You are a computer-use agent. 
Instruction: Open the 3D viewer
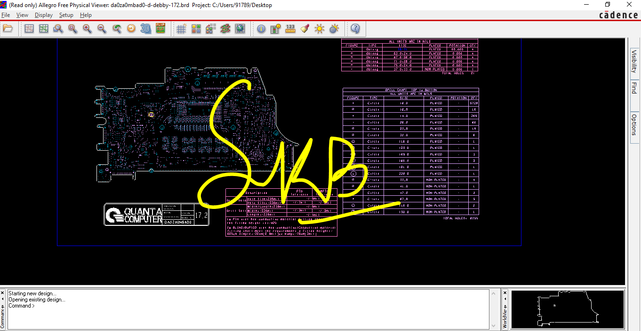146,29
